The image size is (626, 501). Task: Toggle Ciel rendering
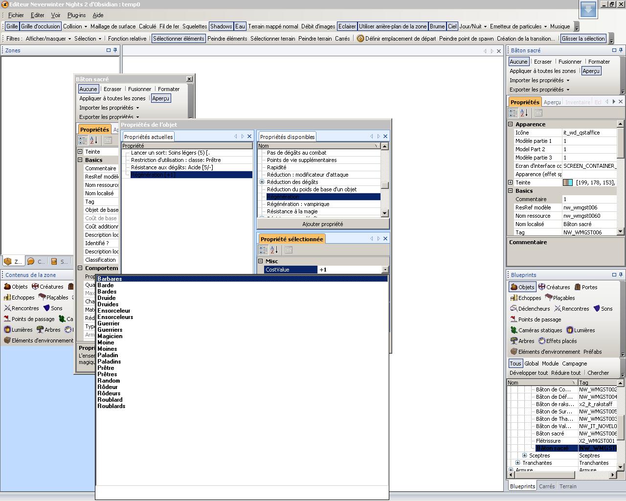click(x=452, y=26)
